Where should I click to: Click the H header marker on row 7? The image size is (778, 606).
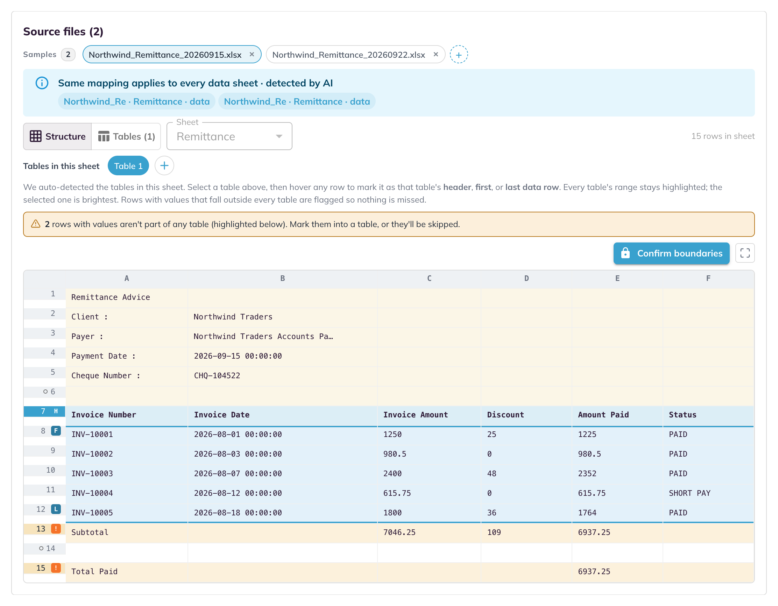[x=56, y=411]
